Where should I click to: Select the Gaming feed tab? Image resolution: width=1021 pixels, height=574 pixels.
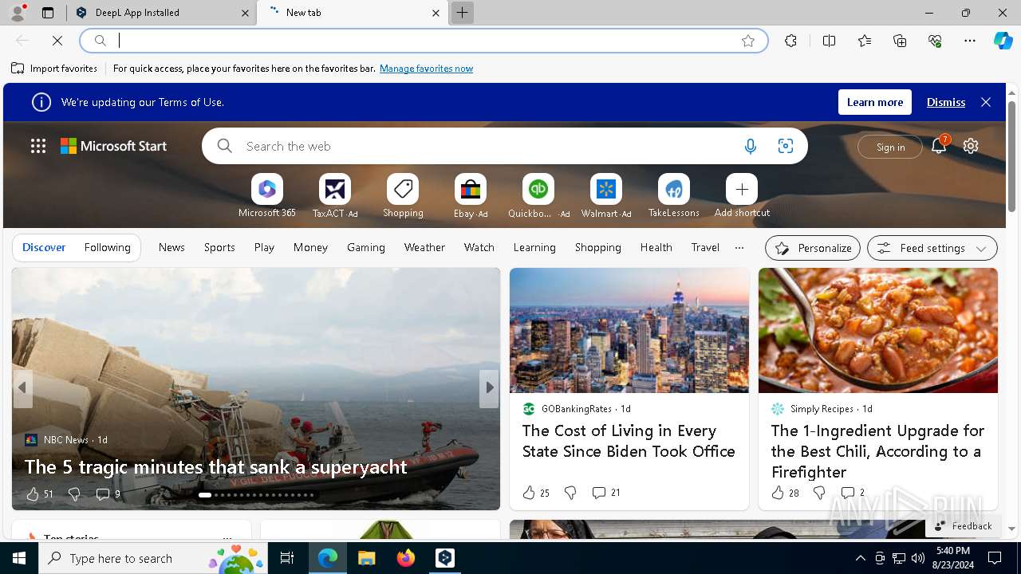coord(366,248)
